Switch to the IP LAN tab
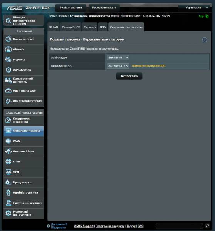 tap(54, 27)
